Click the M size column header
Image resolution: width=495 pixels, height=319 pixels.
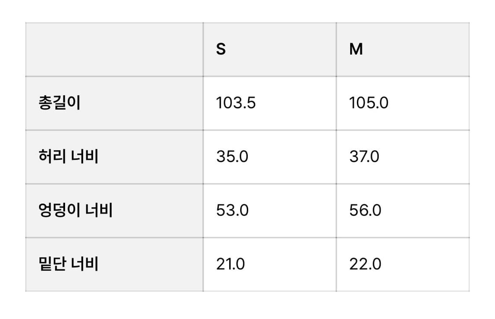coord(356,49)
